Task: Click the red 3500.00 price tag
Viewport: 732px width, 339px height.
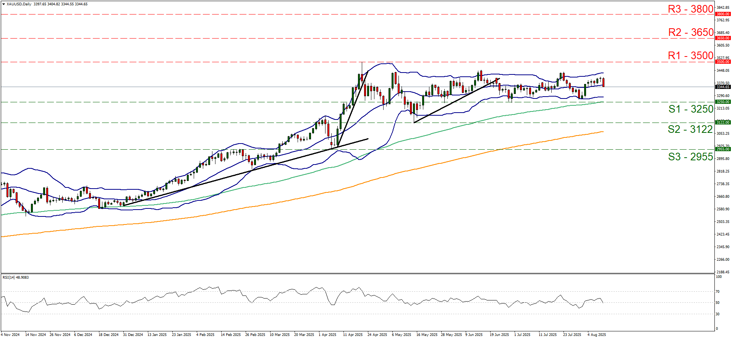Action: click(x=722, y=62)
